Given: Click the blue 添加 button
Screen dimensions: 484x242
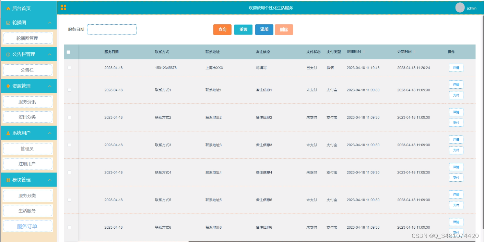Looking at the screenshot, I should (264, 30).
